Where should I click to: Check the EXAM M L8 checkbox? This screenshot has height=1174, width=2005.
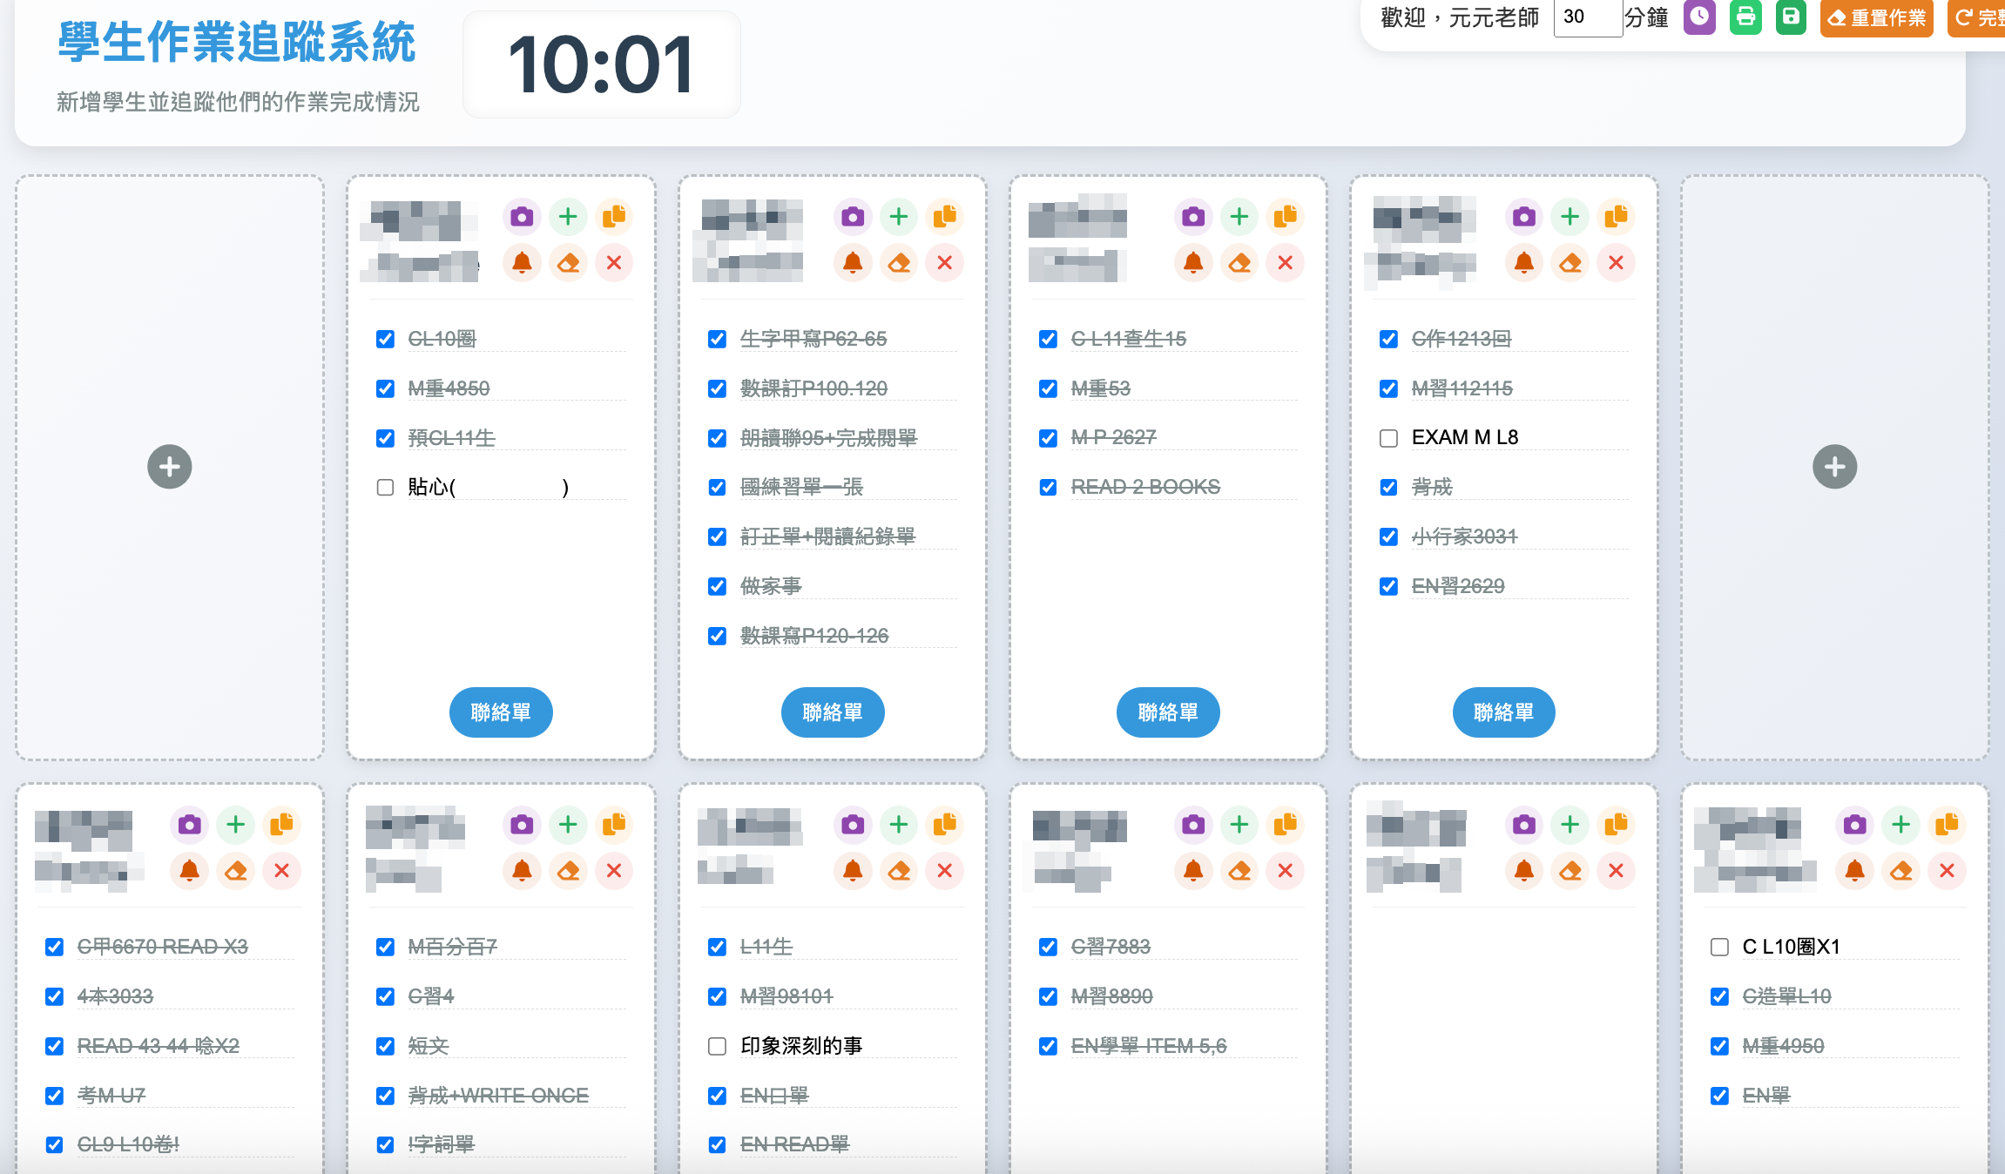click(x=1389, y=438)
